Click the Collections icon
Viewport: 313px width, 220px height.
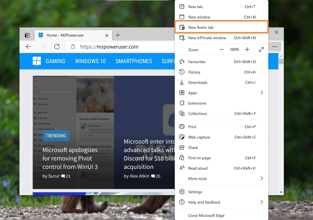point(182,114)
